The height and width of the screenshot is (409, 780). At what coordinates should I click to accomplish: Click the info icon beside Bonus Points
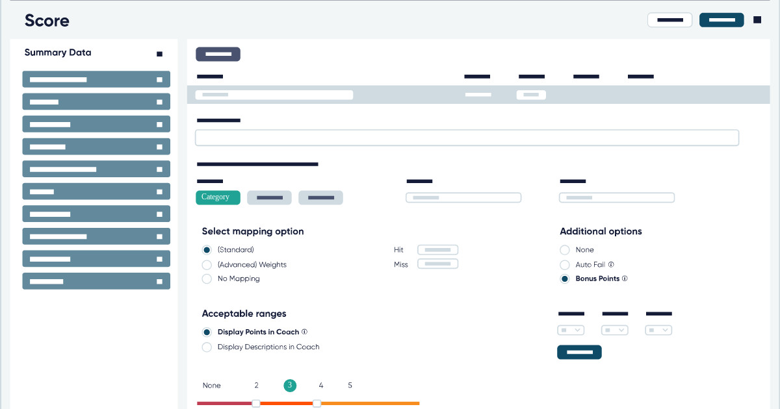click(x=625, y=279)
